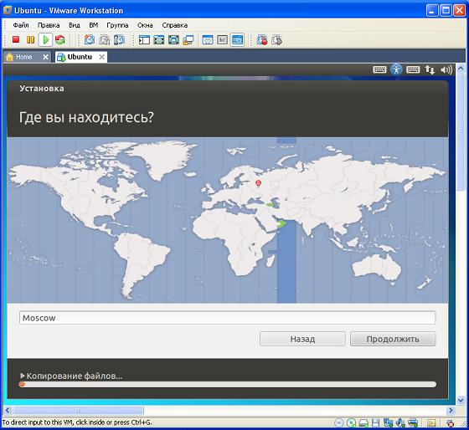469x430 pixels.
Task: Take a snapshot with the snapshot clock icon
Action: point(90,40)
